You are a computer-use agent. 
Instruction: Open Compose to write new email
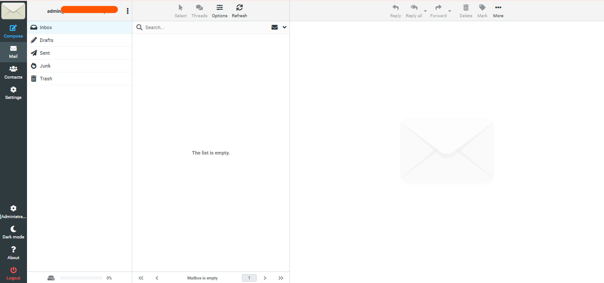point(13,31)
